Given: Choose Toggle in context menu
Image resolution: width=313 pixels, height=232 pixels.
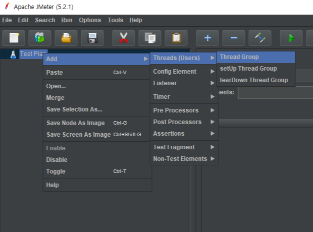Looking at the screenshot, I should click(97, 171).
